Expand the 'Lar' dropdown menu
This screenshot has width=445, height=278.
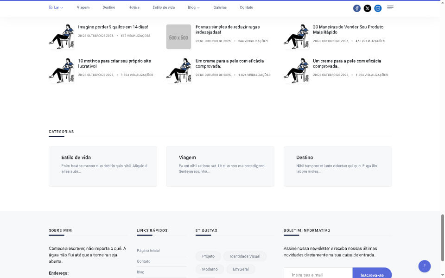(56, 7)
